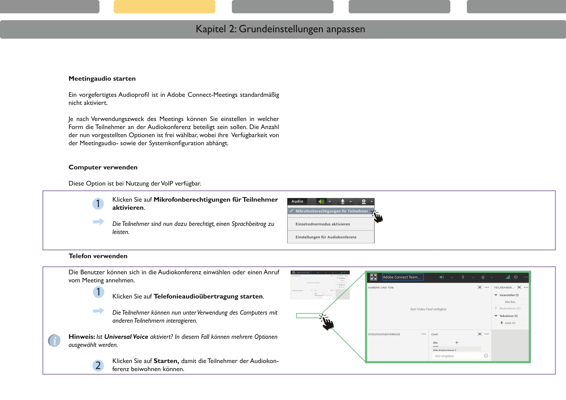Open the Audio menu label

[297, 201]
